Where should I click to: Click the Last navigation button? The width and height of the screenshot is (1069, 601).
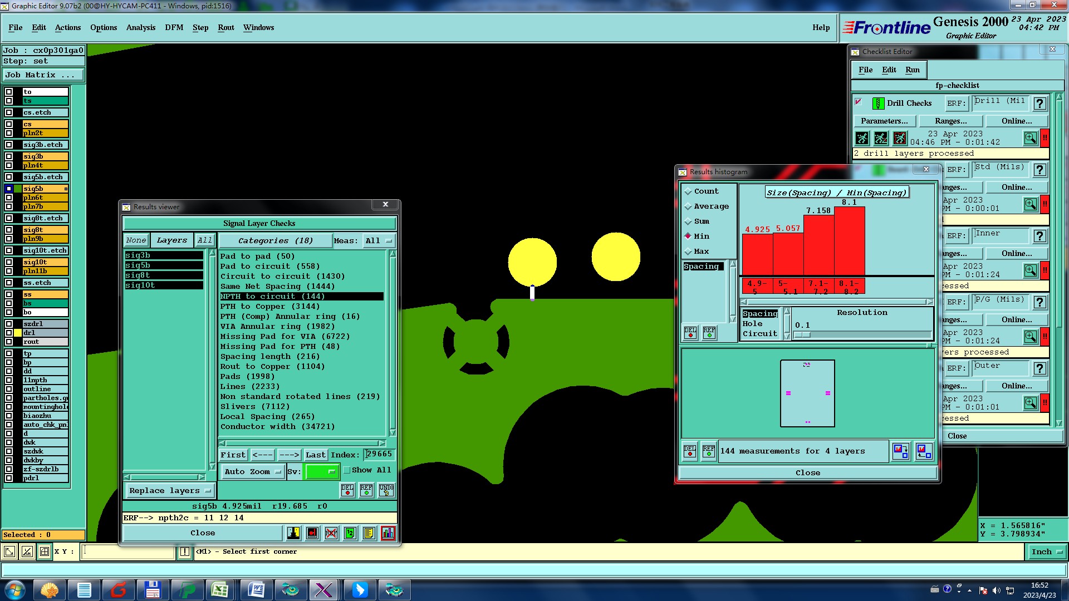point(315,455)
